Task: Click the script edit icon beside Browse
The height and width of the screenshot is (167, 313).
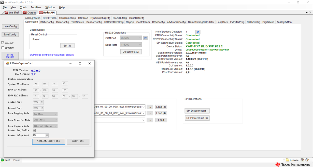Action: coord(302,160)
